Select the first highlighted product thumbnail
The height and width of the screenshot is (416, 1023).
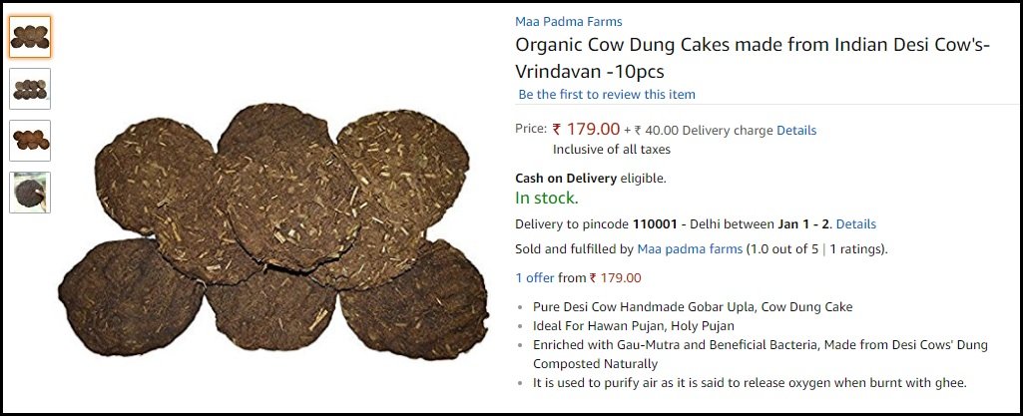tap(30, 37)
